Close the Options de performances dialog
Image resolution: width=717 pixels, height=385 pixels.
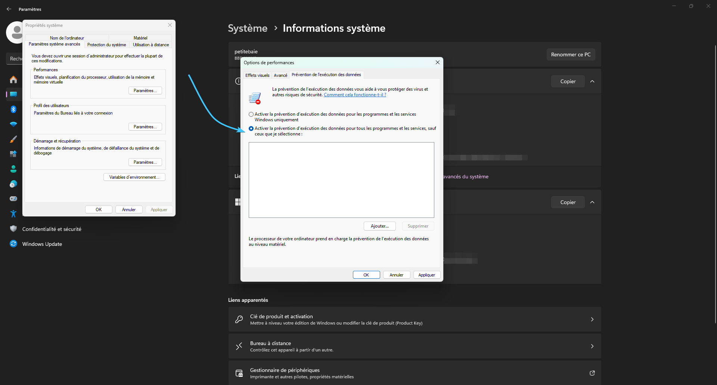[x=438, y=62]
